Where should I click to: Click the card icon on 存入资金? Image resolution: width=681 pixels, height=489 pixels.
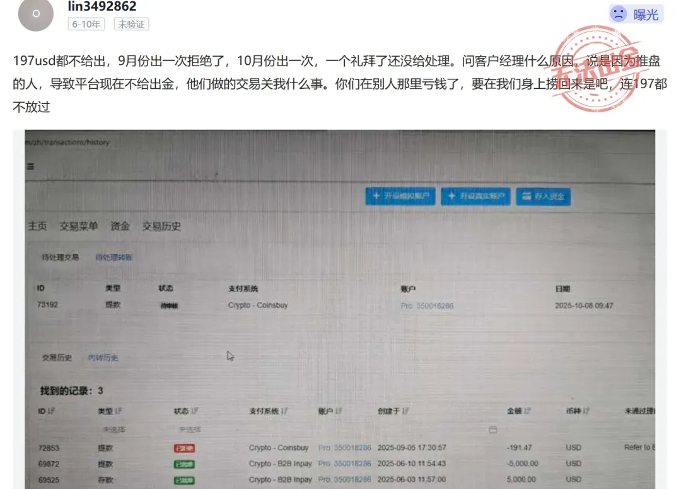point(527,196)
